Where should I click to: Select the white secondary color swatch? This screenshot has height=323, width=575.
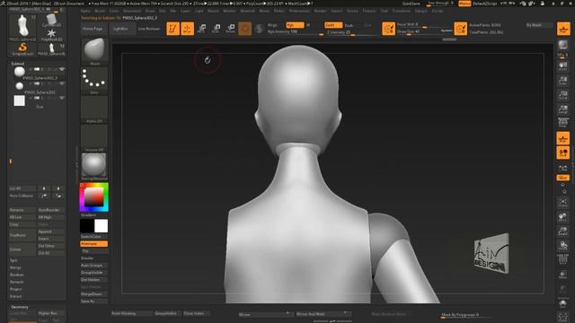point(101,226)
